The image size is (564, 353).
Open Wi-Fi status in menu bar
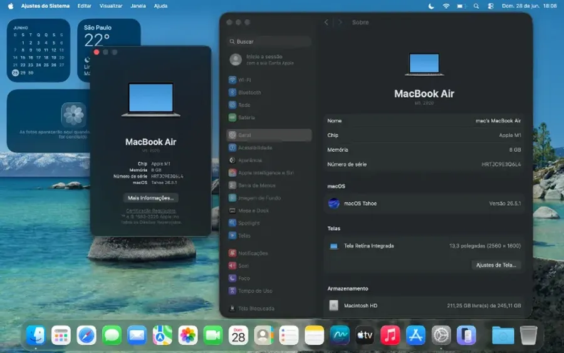tap(446, 6)
